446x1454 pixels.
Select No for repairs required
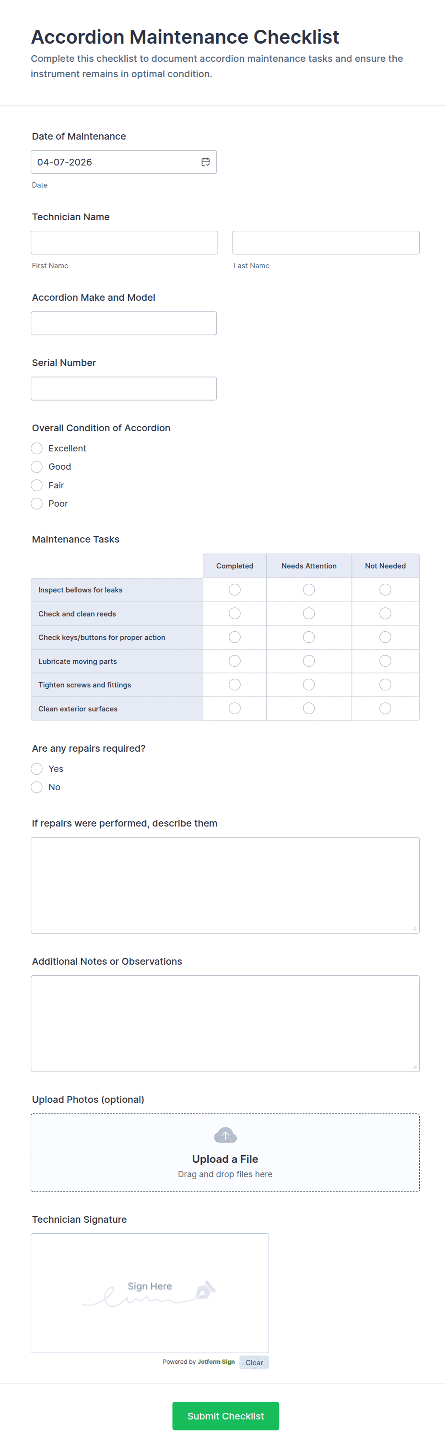pos(37,787)
